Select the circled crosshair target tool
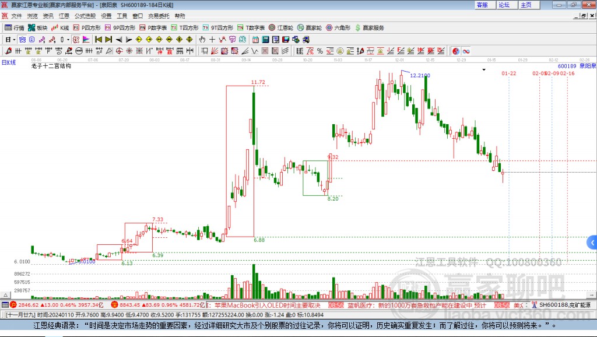Screen dimensions: 597x337 (x=119, y=51)
